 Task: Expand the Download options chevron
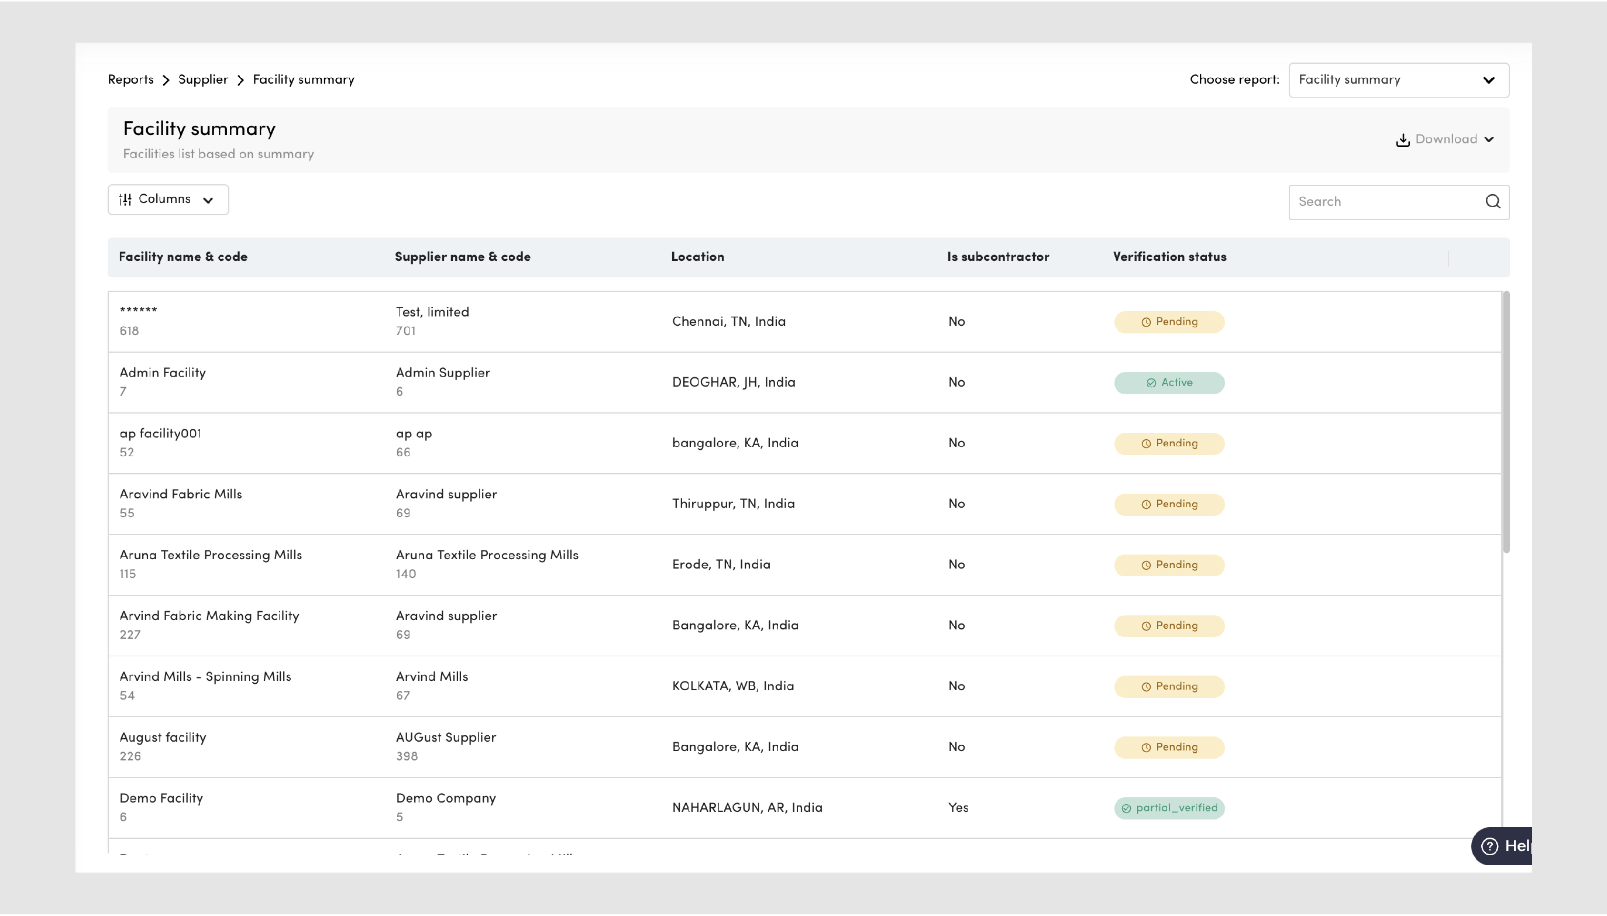point(1489,140)
